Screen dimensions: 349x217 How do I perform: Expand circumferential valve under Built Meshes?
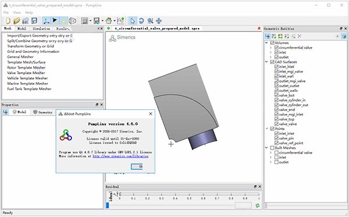pyautogui.click(x=270, y=152)
